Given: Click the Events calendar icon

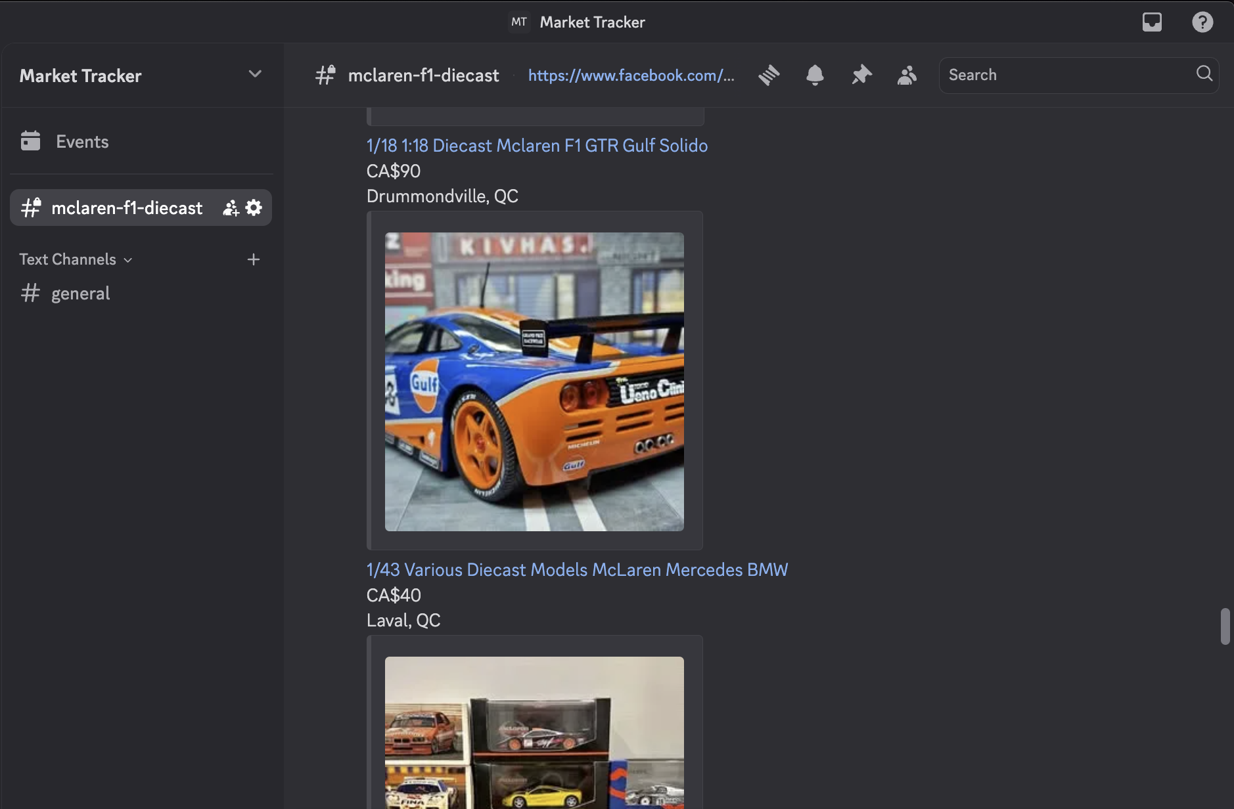Looking at the screenshot, I should 30,141.
